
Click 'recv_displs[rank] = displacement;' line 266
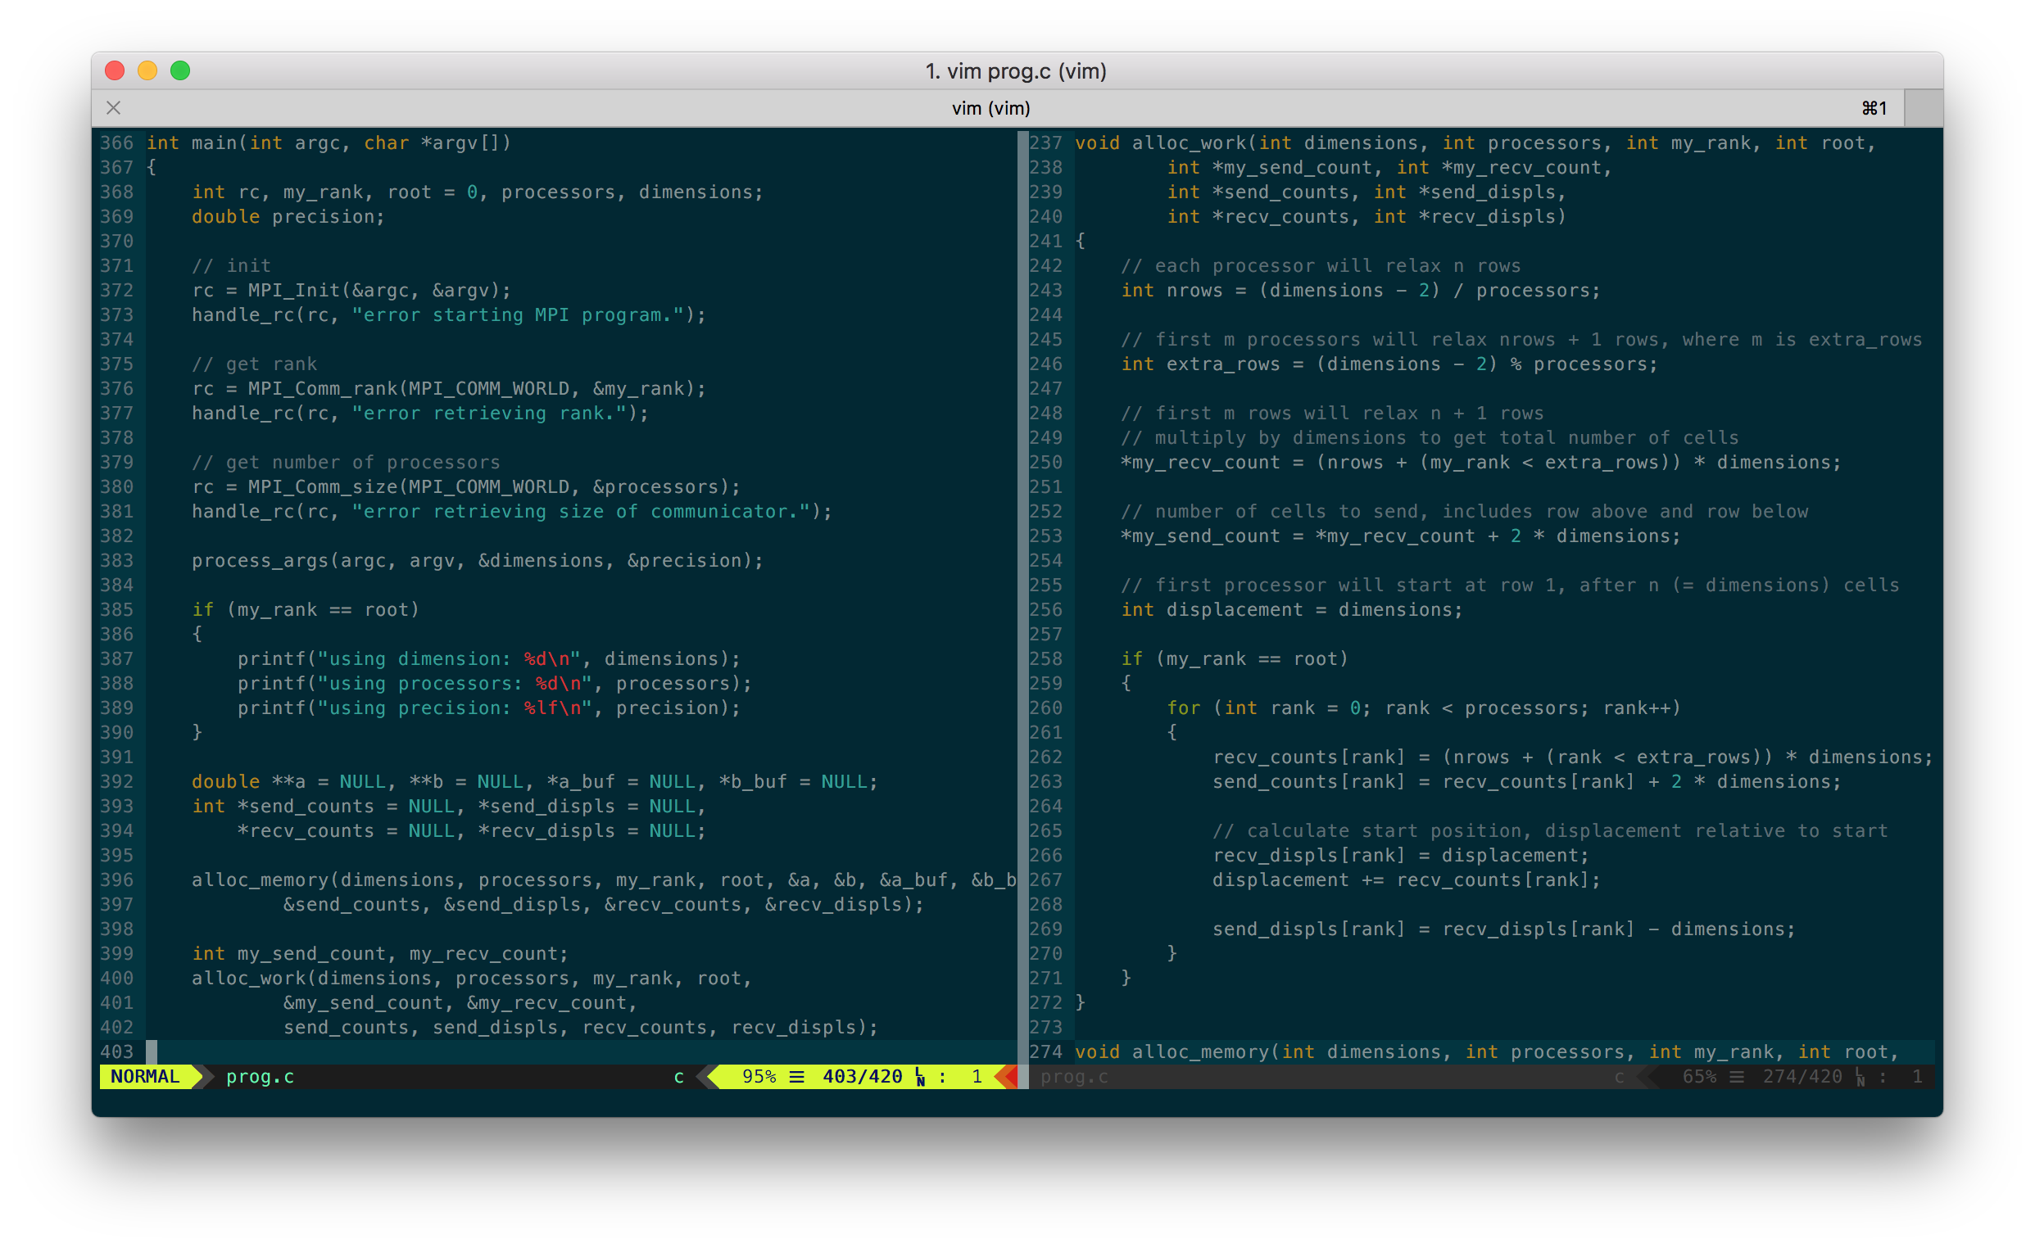[x=1401, y=855]
